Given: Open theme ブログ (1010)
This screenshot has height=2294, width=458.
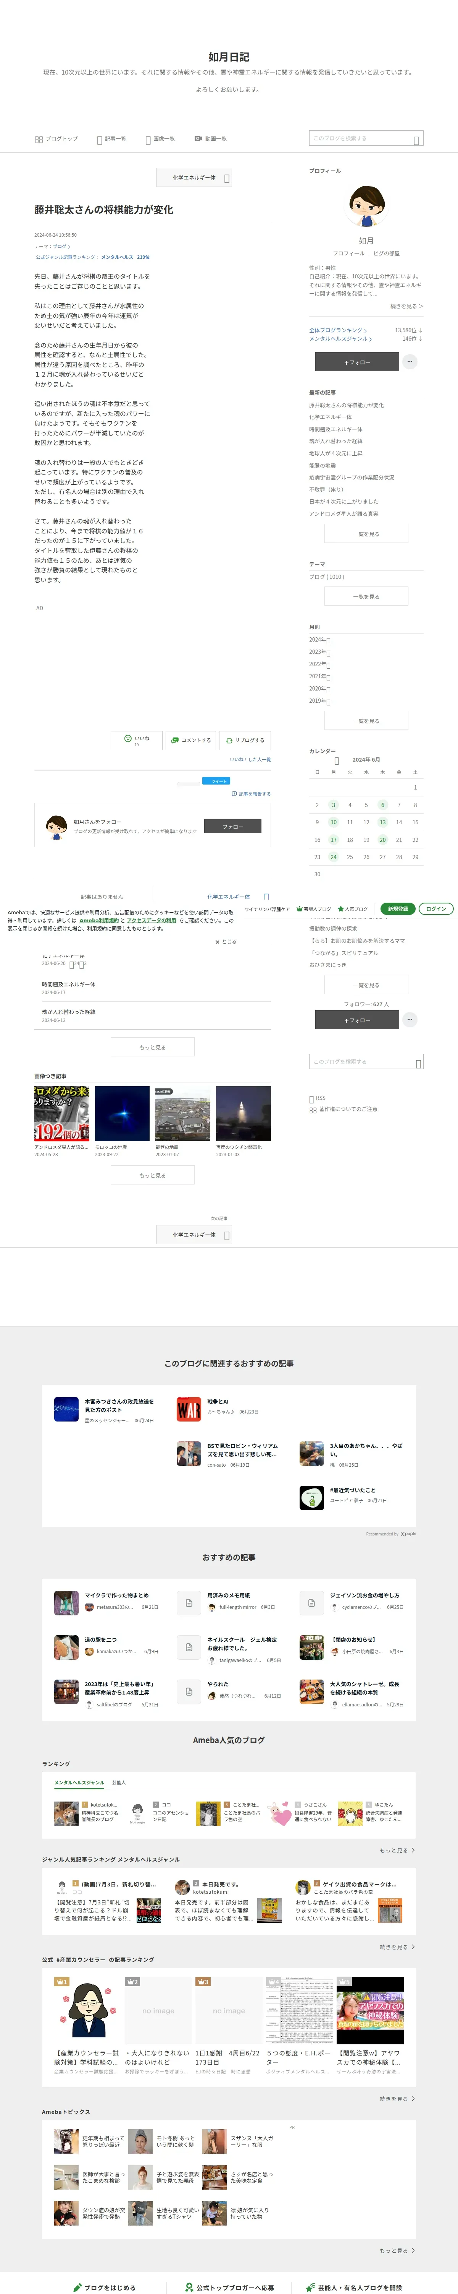Looking at the screenshot, I should [x=326, y=576].
